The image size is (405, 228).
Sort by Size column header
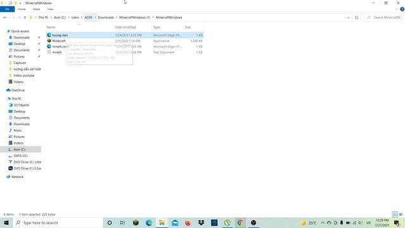point(188,27)
